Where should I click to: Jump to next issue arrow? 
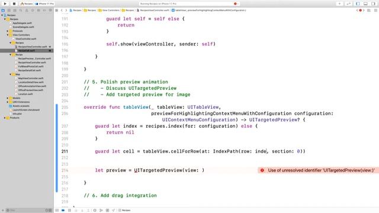[364, 11]
